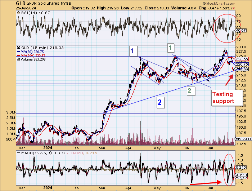Click the 2.5M volume axis label

11,117
